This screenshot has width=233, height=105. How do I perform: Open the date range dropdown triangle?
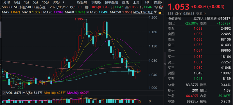tap(155, 12)
